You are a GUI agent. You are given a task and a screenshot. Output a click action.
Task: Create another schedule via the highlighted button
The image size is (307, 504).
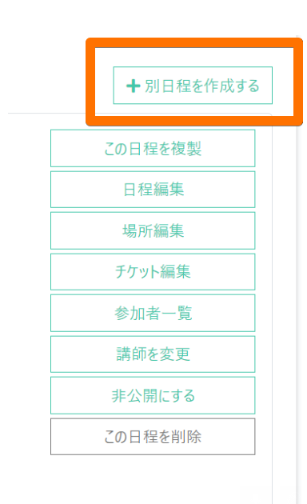tap(193, 86)
